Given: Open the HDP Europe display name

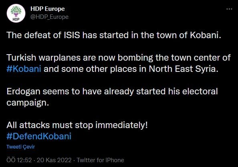Looking at the screenshot, I should 48,9.
